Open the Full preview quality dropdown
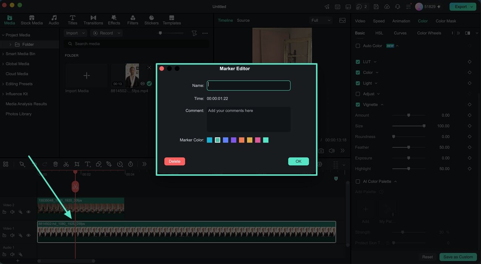 click(x=320, y=20)
